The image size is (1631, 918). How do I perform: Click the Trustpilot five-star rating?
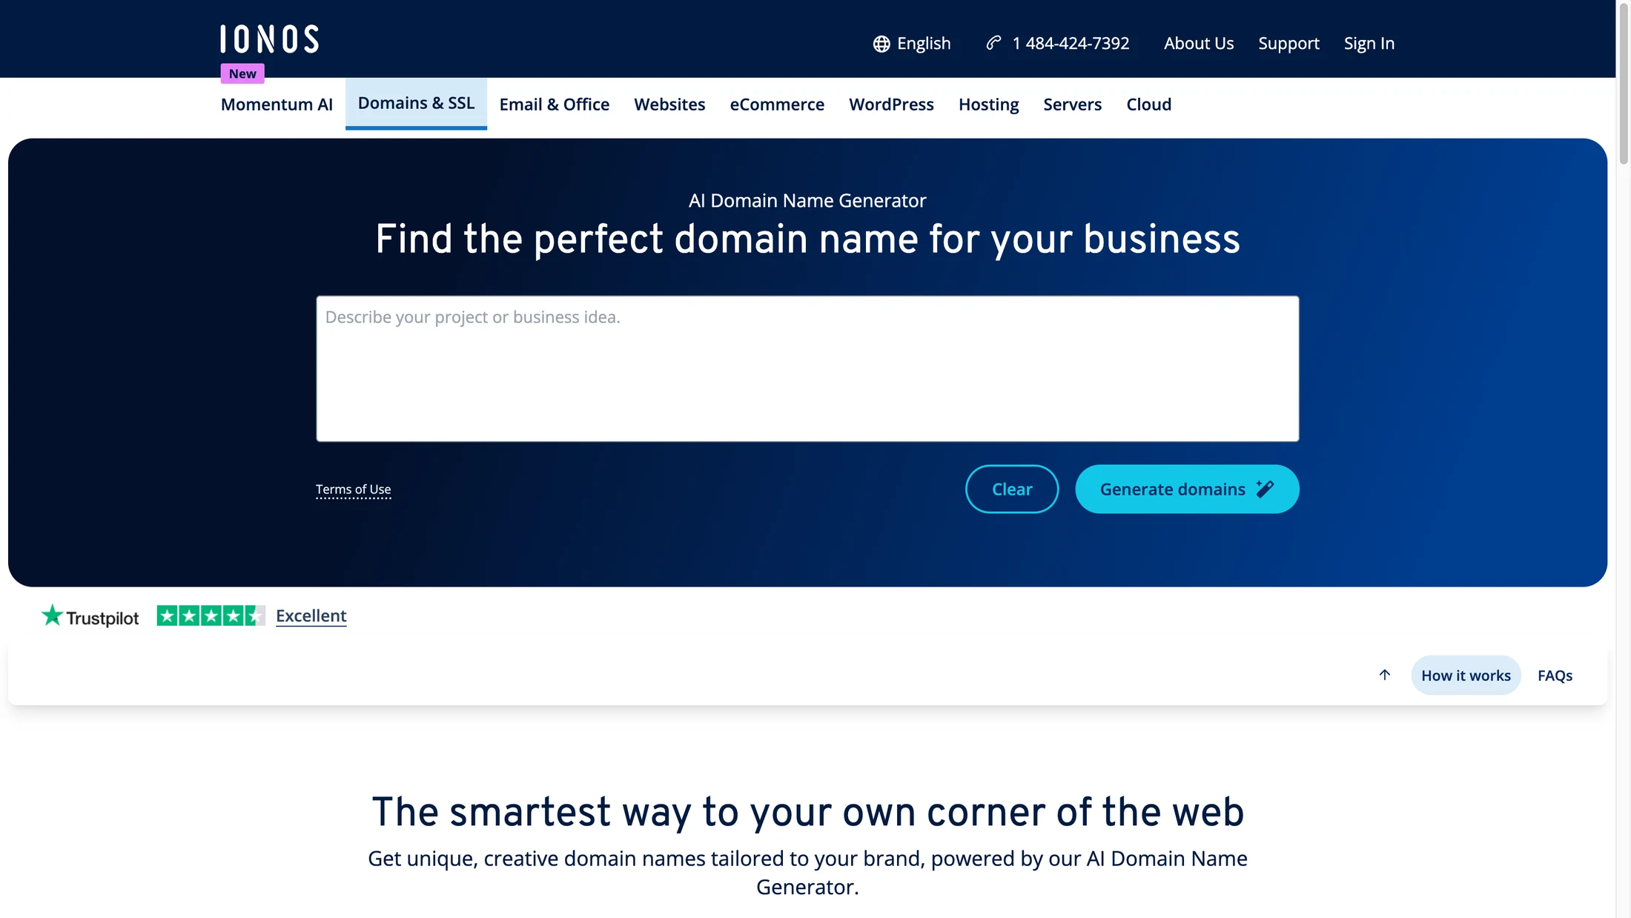[x=211, y=615]
